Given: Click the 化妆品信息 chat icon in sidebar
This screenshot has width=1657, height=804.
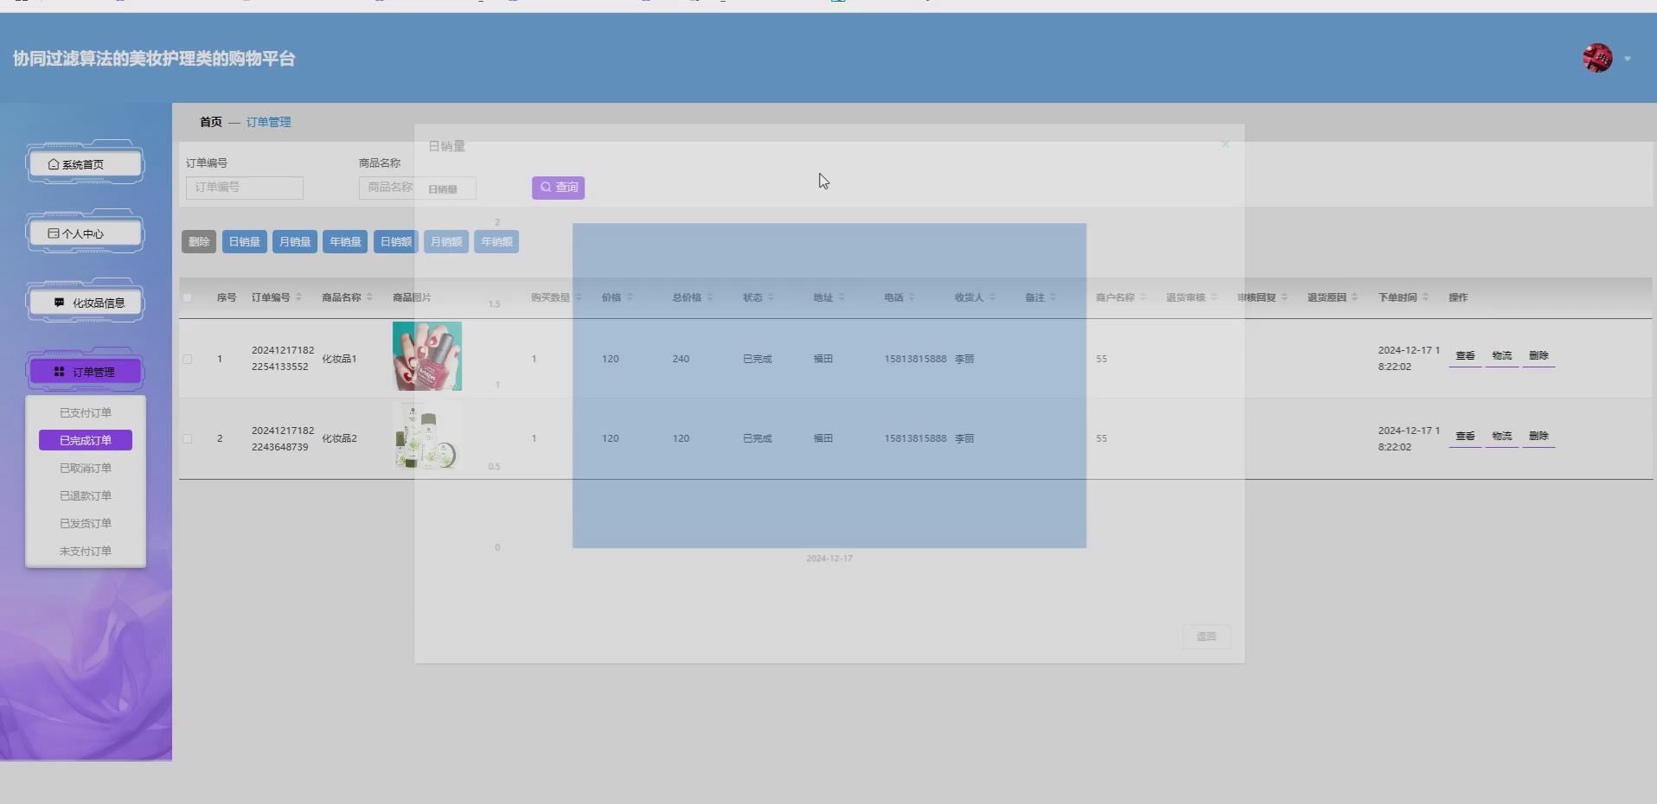Looking at the screenshot, I should [59, 303].
